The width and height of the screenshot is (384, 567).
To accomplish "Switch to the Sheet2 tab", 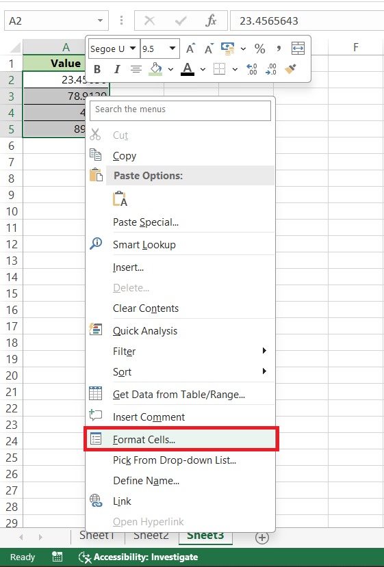I will pos(151,535).
